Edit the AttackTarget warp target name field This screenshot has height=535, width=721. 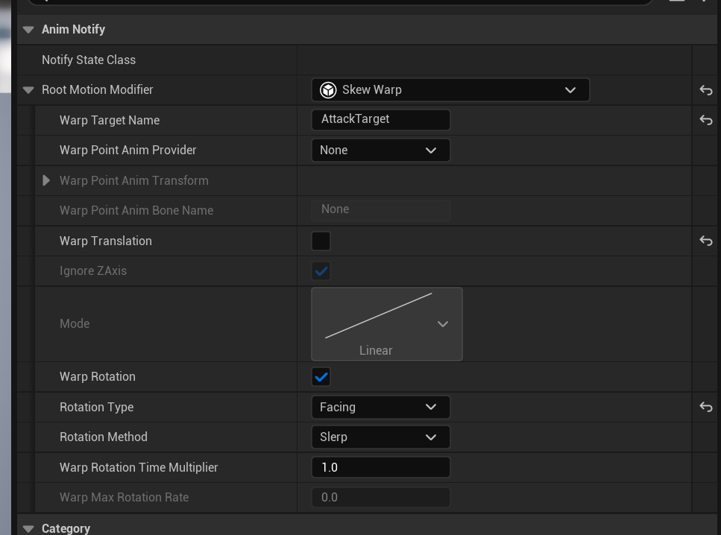tap(380, 119)
